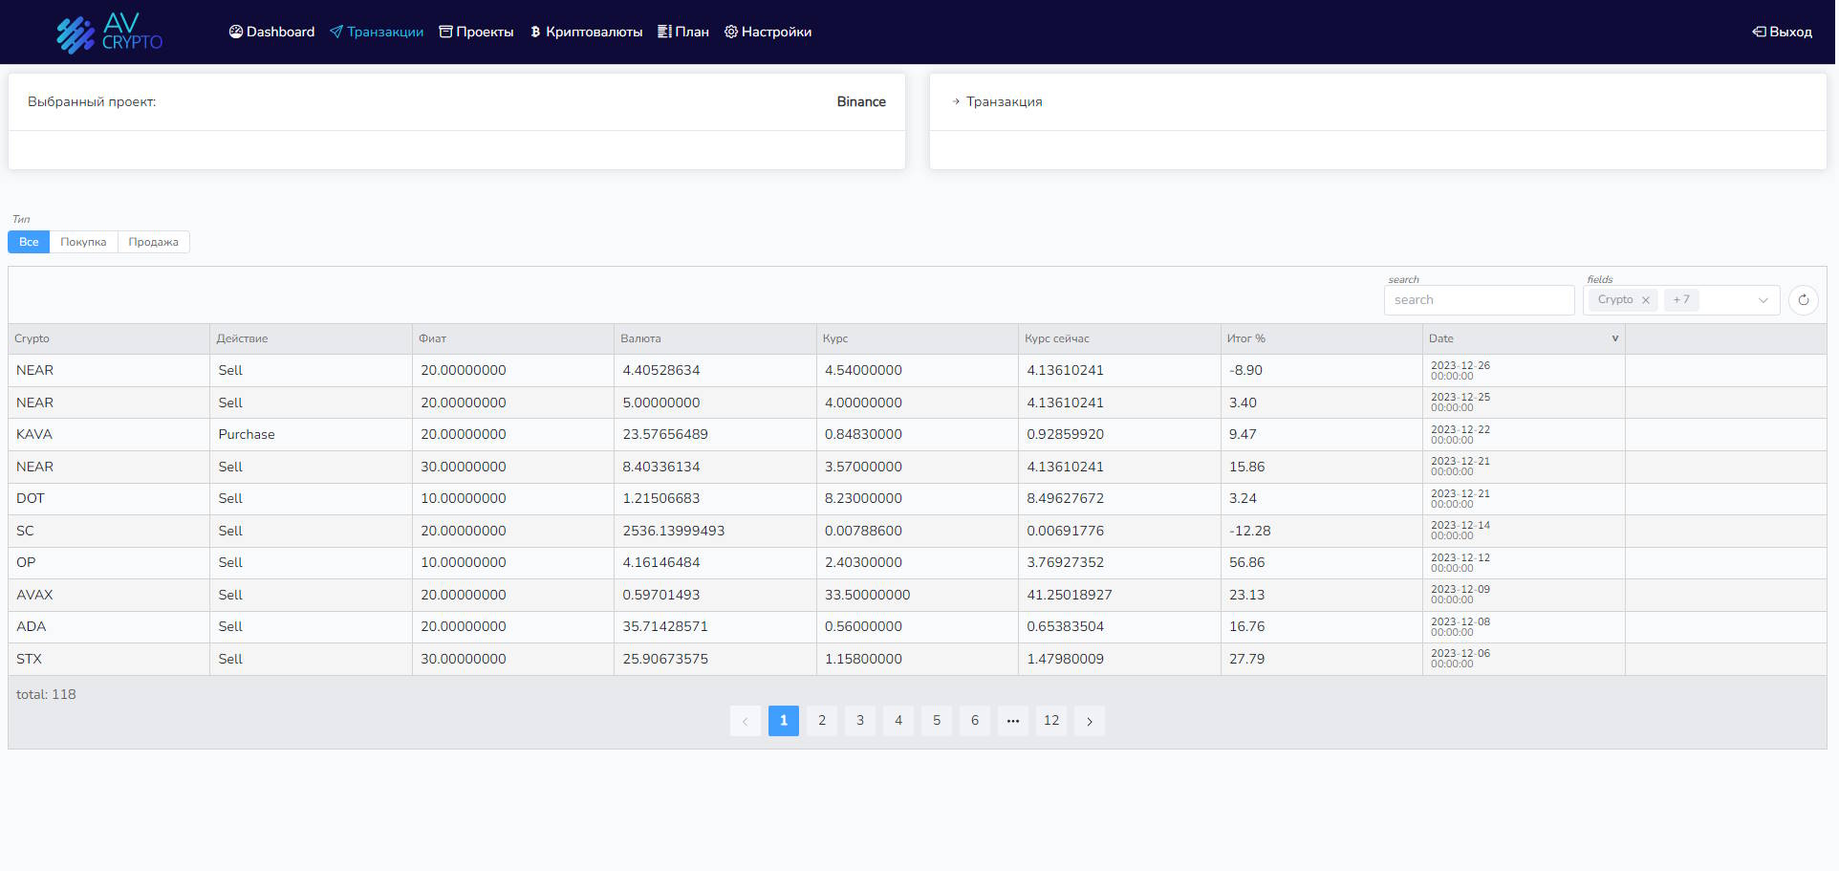Remove the Crypto field chip
1839x871 pixels.
[1646, 299]
